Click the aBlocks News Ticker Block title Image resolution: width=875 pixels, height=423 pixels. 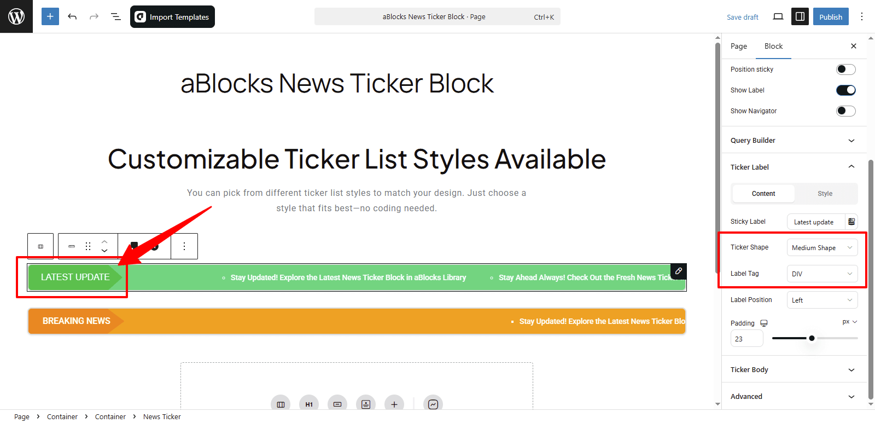click(x=337, y=84)
